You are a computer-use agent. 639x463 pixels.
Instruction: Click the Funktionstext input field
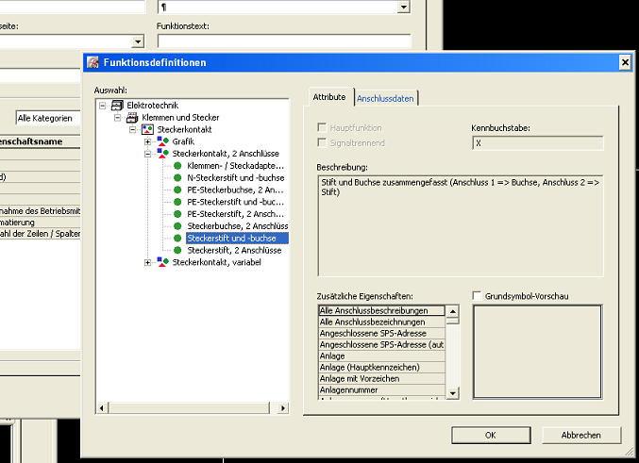pyautogui.click(x=284, y=41)
